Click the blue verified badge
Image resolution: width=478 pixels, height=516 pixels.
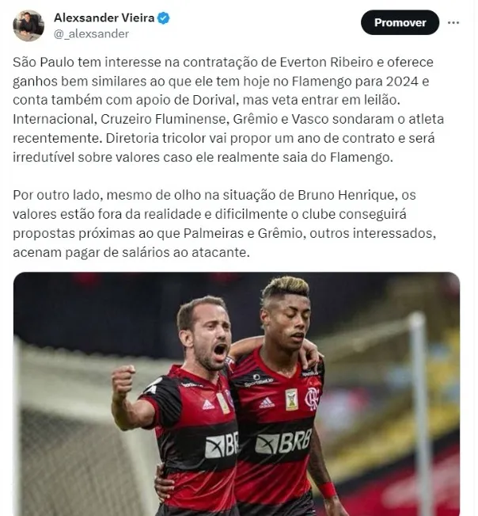click(164, 17)
